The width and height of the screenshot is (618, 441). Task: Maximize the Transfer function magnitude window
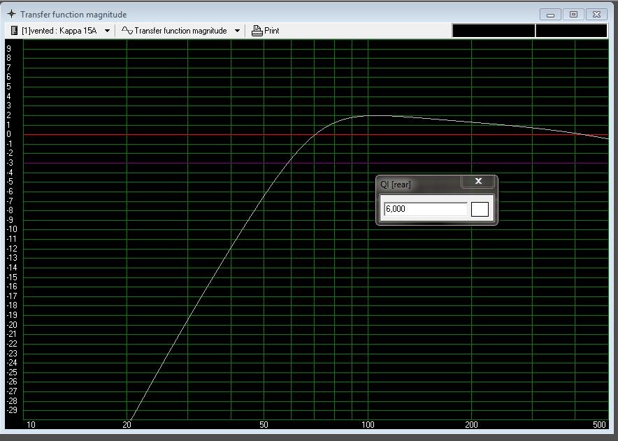tap(573, 15)
